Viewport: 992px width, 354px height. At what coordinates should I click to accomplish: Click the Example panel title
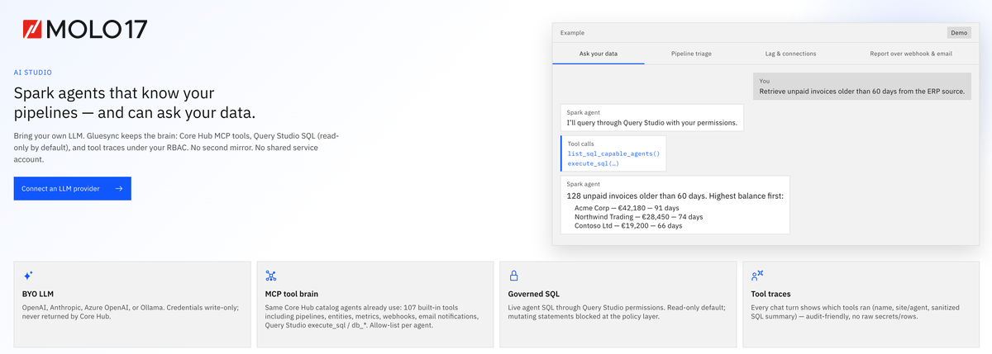[x=572, y=33]
